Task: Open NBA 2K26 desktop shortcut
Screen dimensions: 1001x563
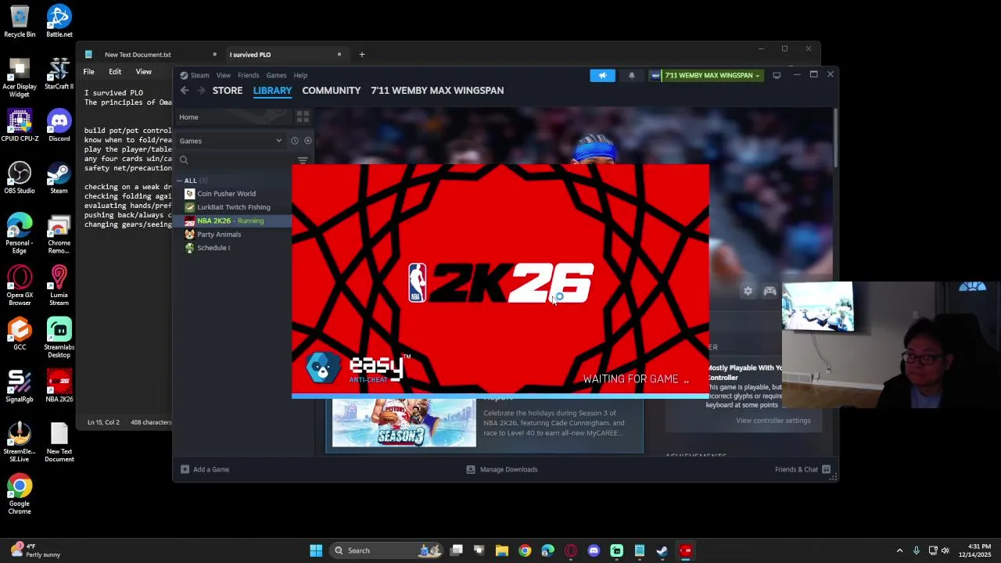Action: coord(59,386)
